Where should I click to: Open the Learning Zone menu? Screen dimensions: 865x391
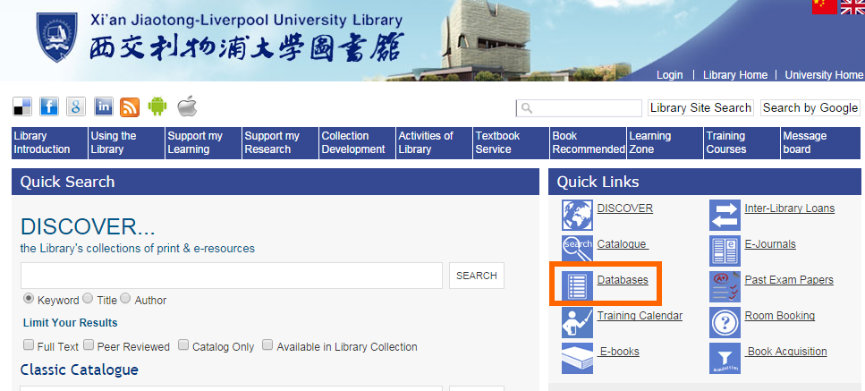tap(666, 143)
